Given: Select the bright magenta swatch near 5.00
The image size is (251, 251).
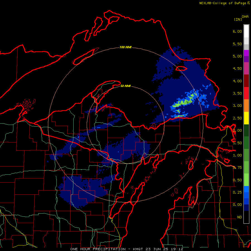Looking at the screenshot, I should pos(246,53).
